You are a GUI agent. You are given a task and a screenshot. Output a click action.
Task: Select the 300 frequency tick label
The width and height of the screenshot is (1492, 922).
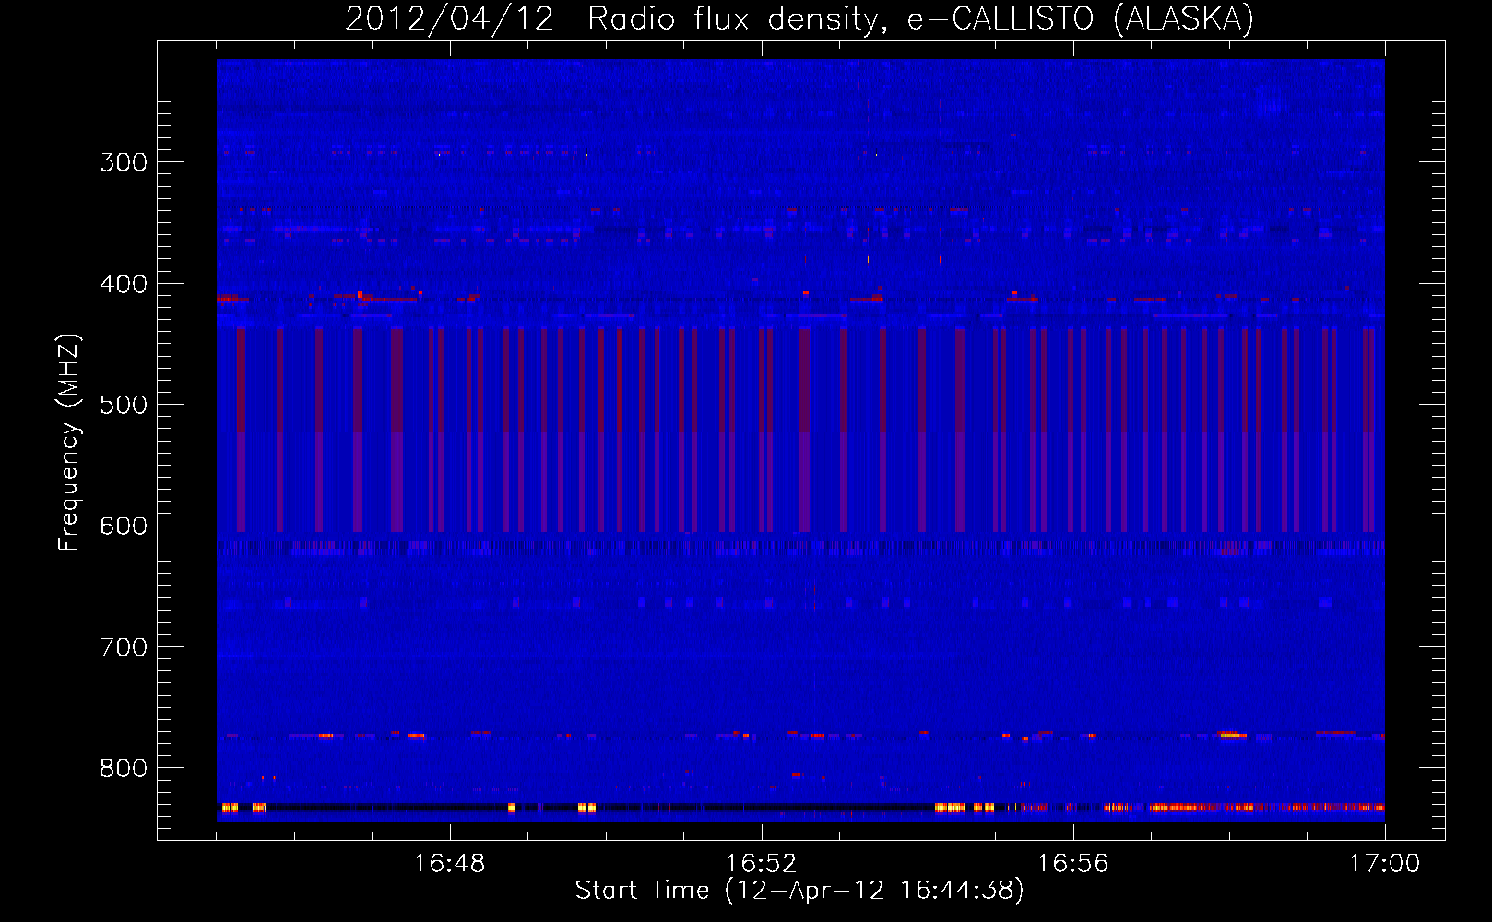coord(124,162)
